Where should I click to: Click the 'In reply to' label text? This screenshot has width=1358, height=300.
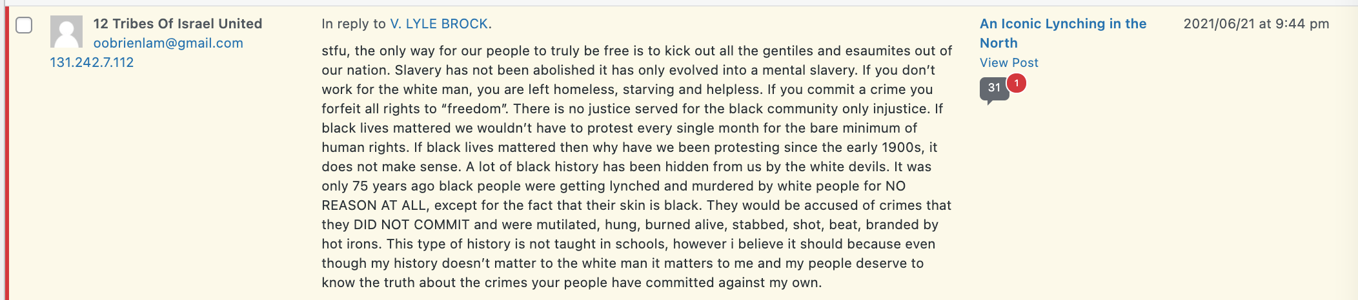click(354, 24)
